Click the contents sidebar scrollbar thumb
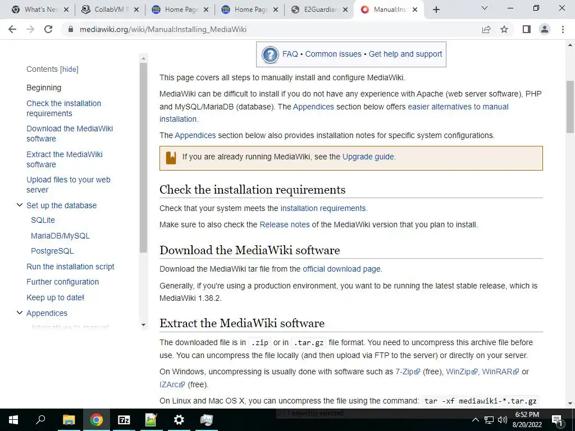The image size is (575, 431). coord(143,158)
